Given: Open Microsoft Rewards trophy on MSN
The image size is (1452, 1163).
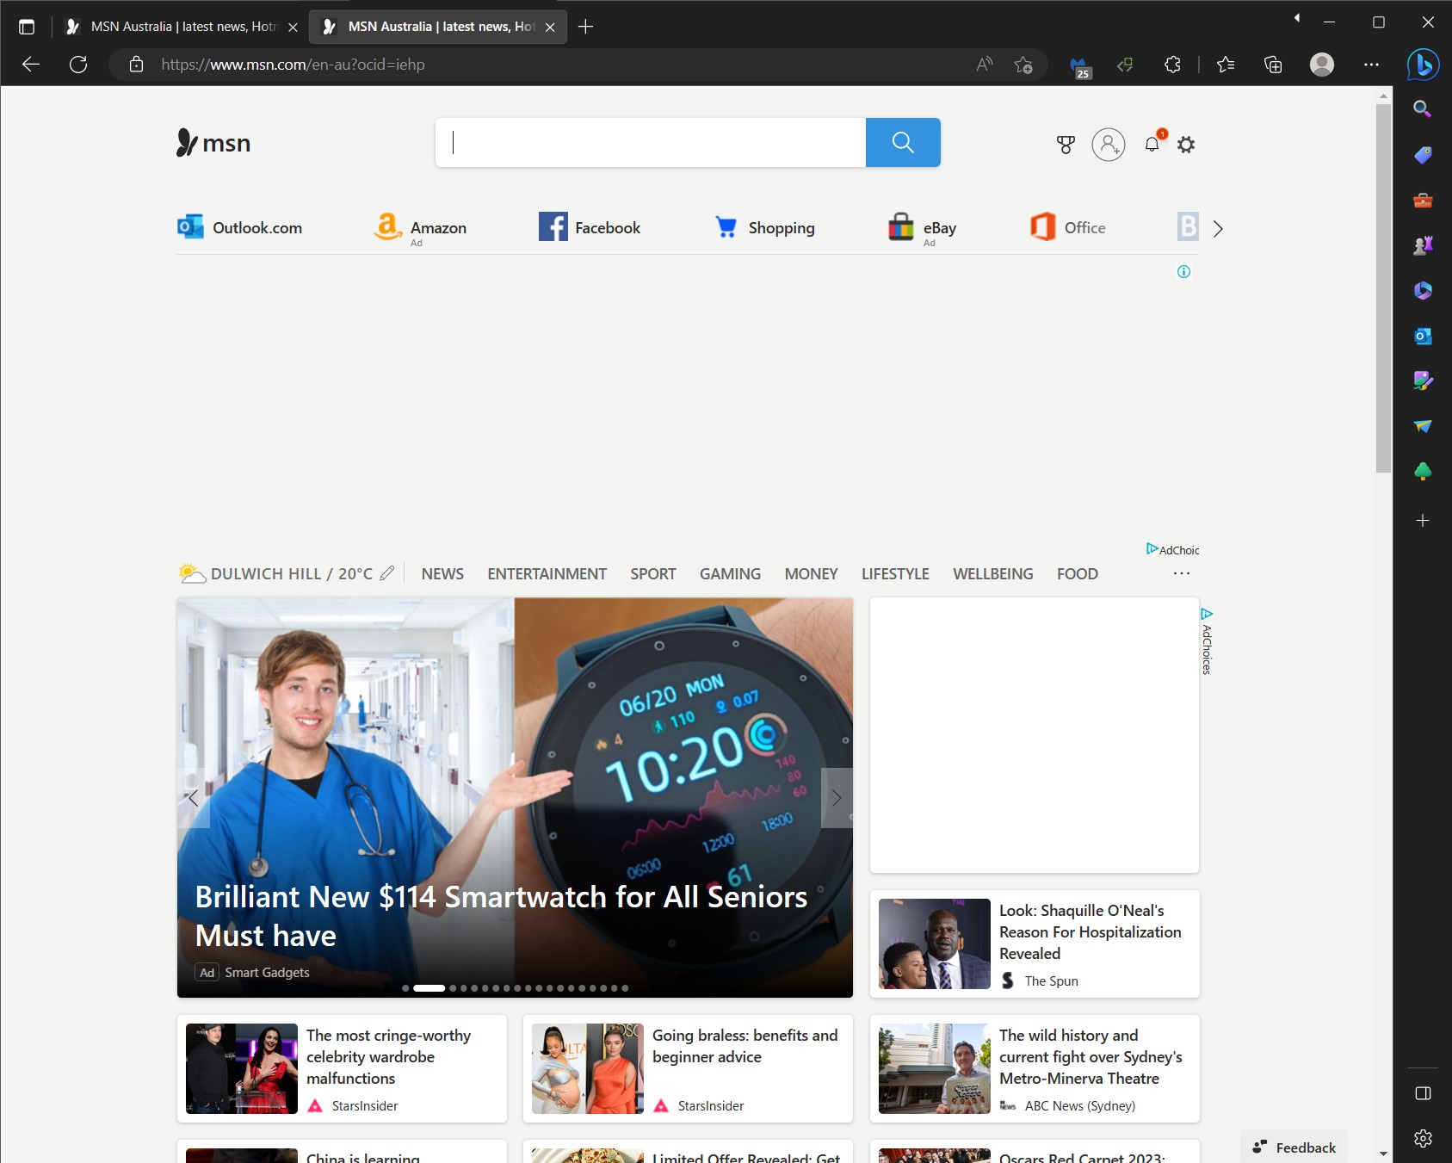Looking at the screenshot, I should click(x=1066, y=145).
